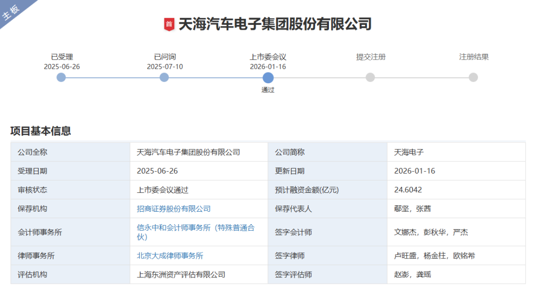Click the 2025-07-10 date under 已问询
The image size is (535, 301).
pyautogui.click(x=164, y=66)
